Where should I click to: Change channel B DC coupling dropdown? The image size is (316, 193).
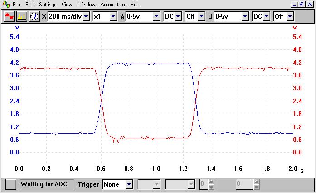(266, 16)
